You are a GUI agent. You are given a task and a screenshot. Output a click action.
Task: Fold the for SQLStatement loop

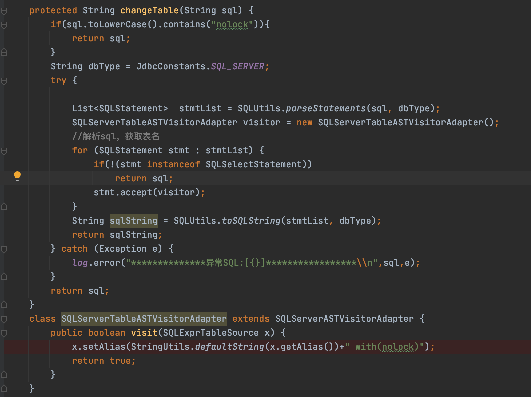[4, 151]
